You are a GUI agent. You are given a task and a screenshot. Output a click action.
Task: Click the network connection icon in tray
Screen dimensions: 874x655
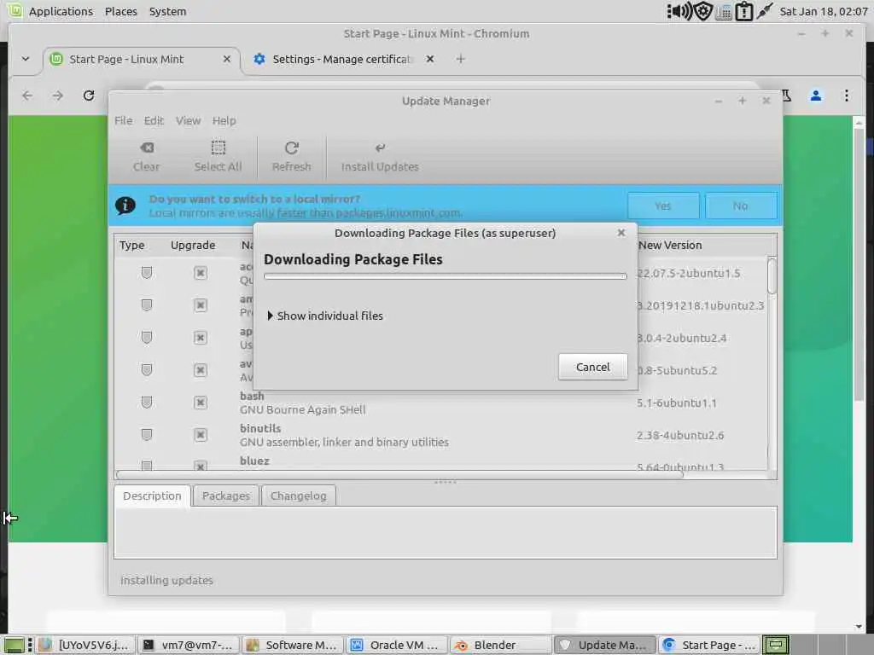click(x=765, y=10)
